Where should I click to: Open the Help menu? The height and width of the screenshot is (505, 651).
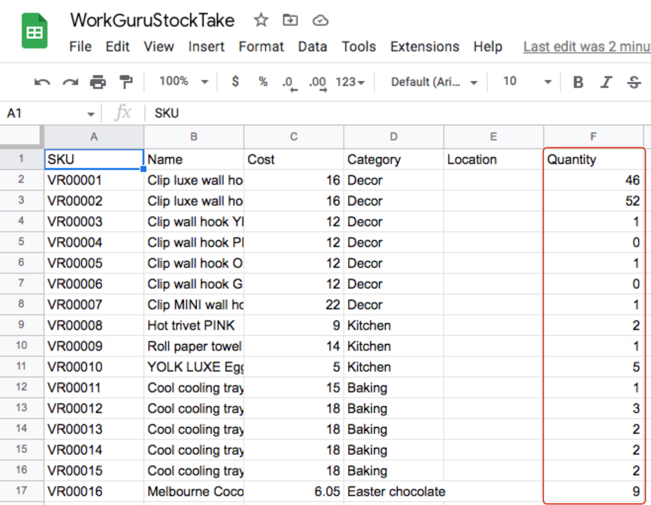[x=488, y=46]
